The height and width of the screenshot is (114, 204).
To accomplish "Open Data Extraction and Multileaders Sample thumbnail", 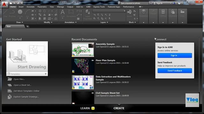I will coord(83,82).
